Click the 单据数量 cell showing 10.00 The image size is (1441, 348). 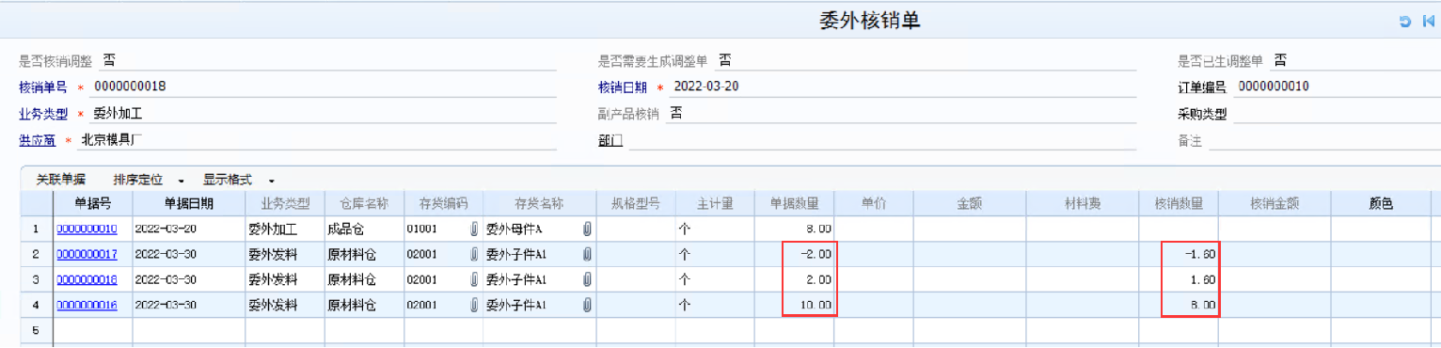(x=795, y=305)
